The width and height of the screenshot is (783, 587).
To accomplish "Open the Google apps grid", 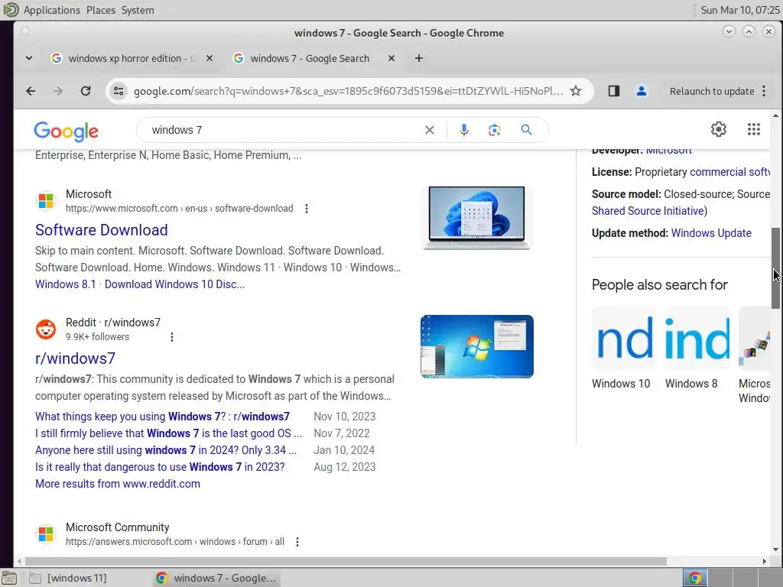I will point(754,129).
